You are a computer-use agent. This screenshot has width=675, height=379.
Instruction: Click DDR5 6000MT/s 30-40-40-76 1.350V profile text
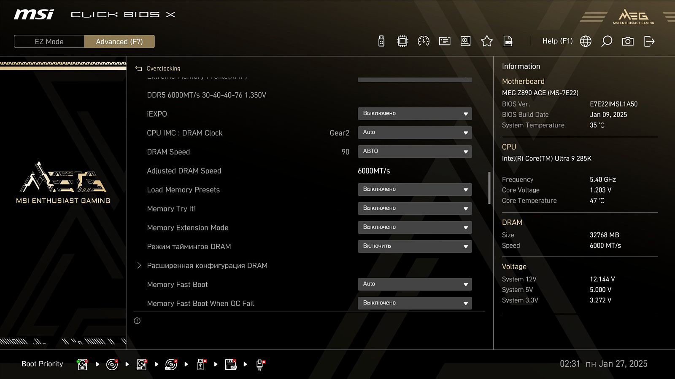click(206, 95)
